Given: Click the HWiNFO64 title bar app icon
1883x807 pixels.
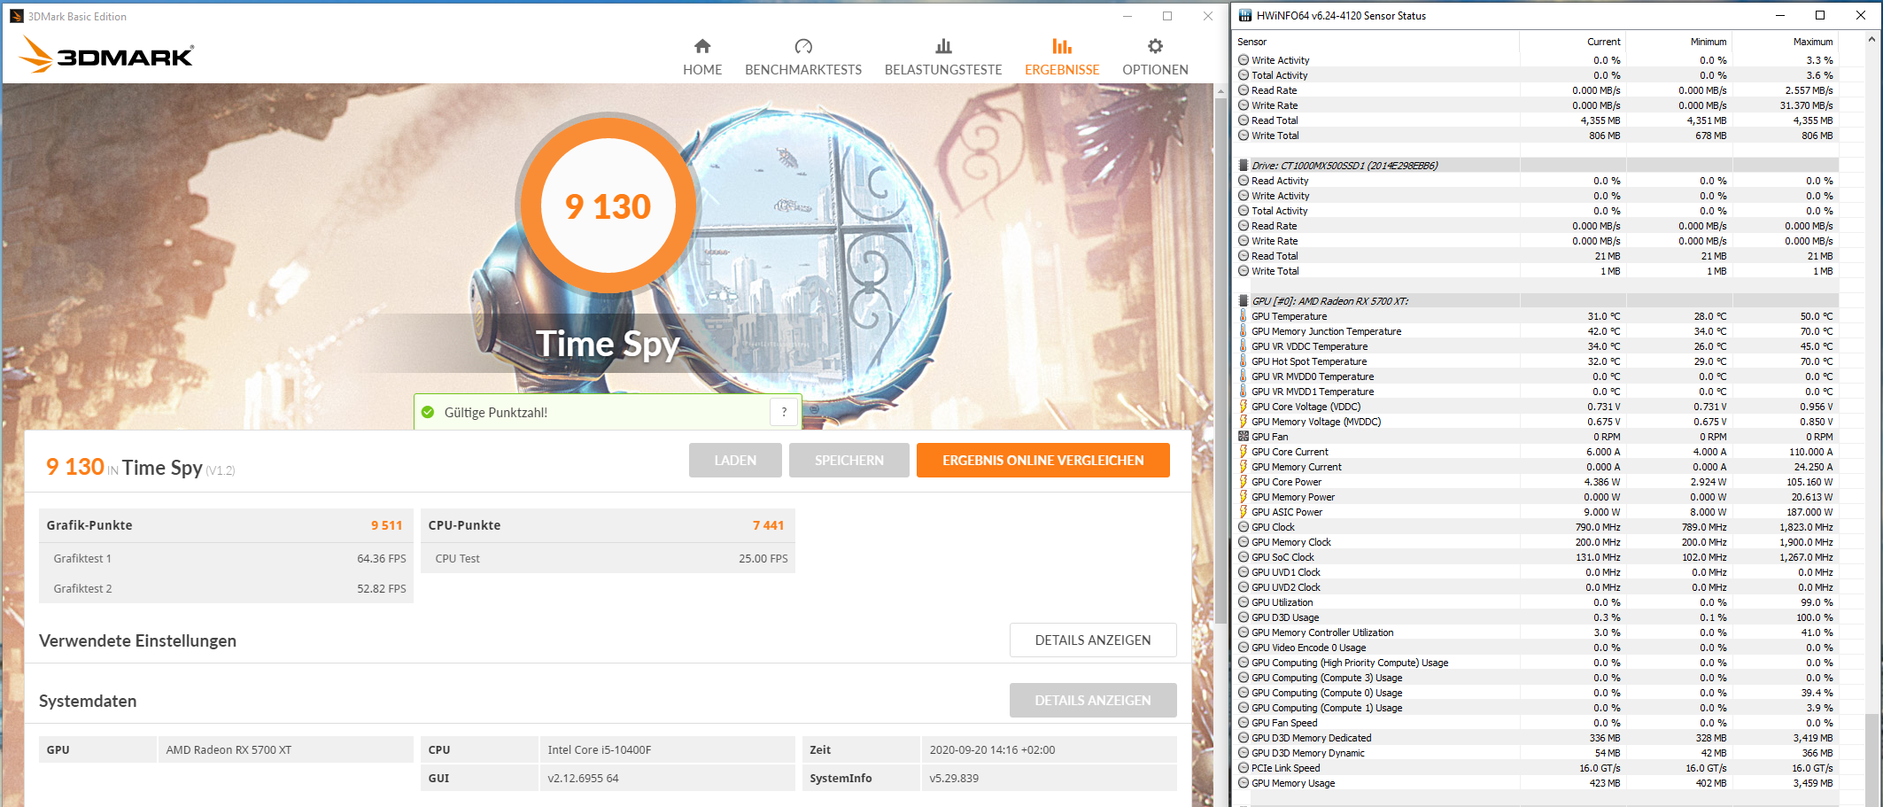Looking at the screenshot, I should tap(1245, 15).
